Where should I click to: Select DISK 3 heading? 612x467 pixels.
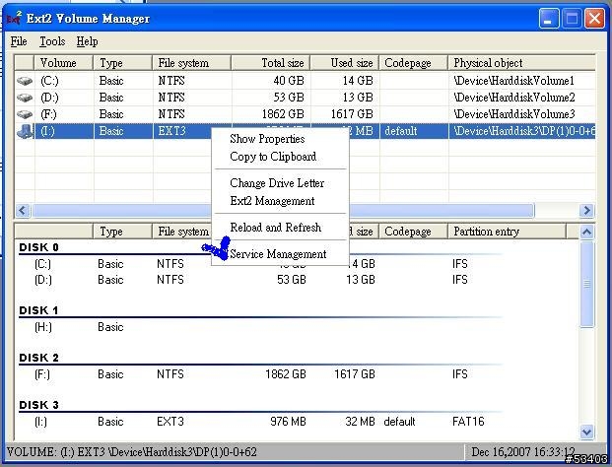[x=38, y=405]
